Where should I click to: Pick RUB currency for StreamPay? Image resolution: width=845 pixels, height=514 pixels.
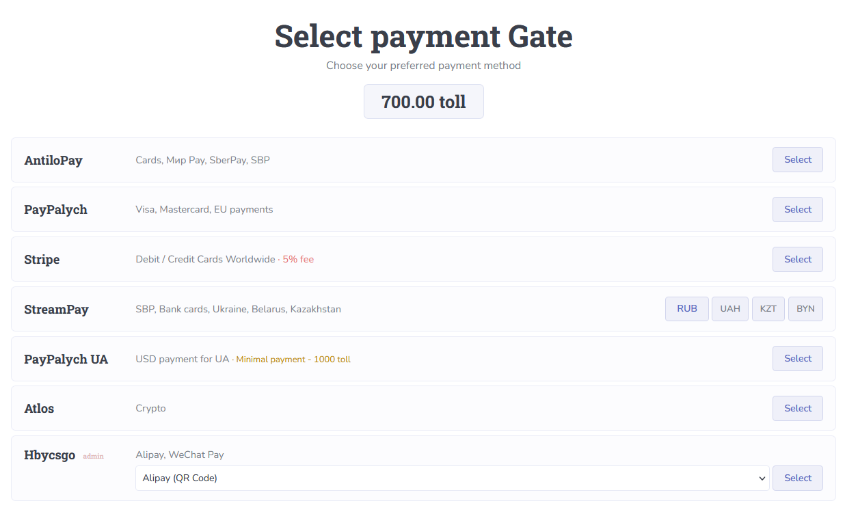(686, 309)
